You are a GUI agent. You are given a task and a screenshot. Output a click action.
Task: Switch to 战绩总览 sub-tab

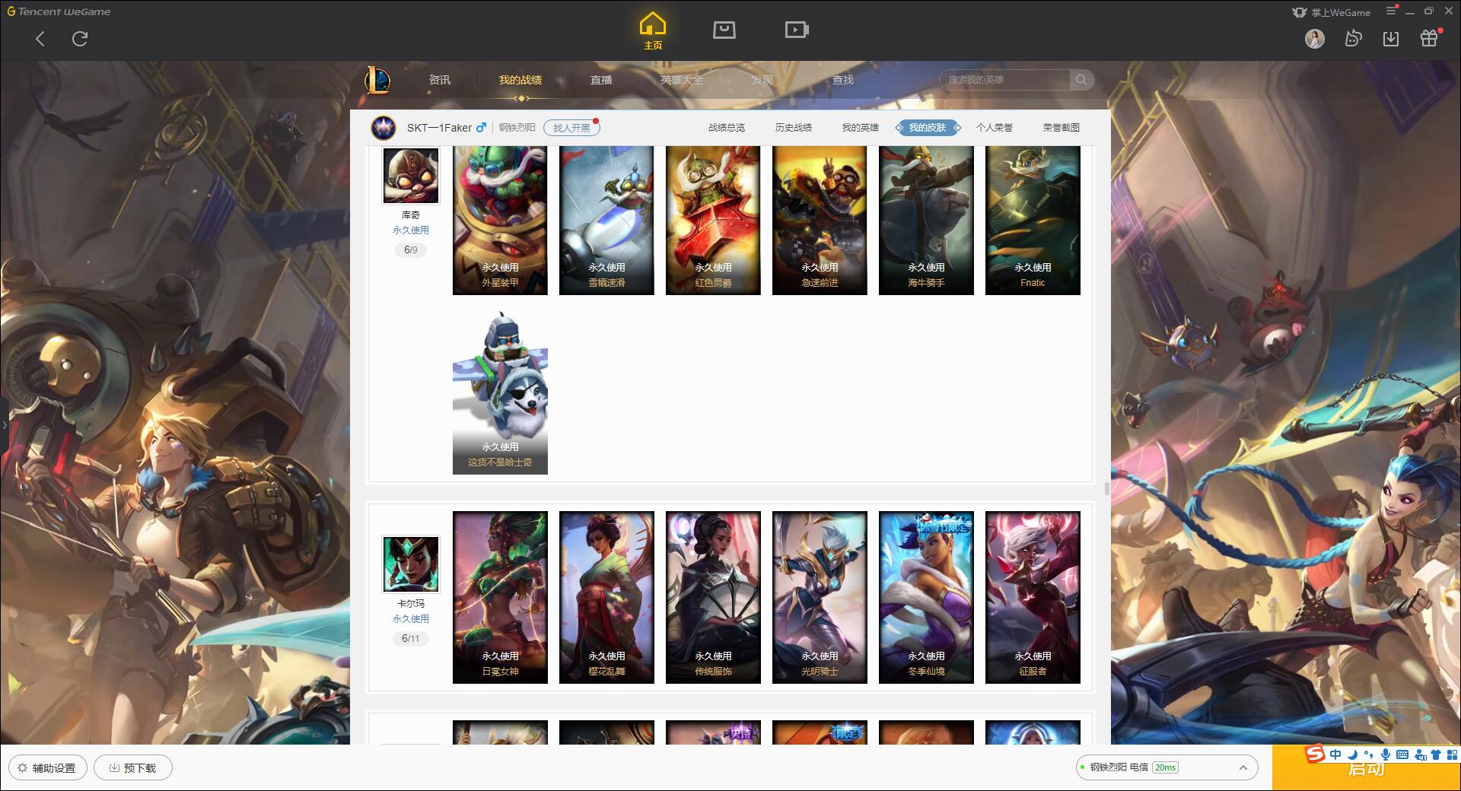pyautogui.click(x=727, y=128)
